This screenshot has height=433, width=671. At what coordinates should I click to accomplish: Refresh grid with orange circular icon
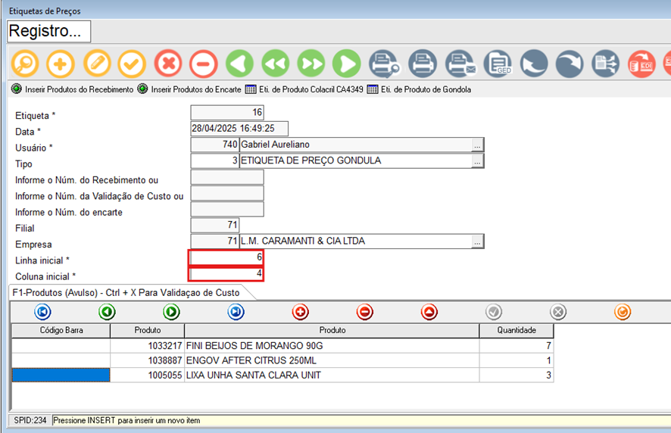click(623, 312)
